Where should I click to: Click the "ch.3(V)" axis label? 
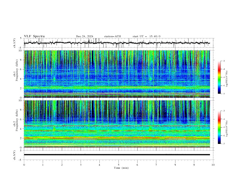(15, 155)
